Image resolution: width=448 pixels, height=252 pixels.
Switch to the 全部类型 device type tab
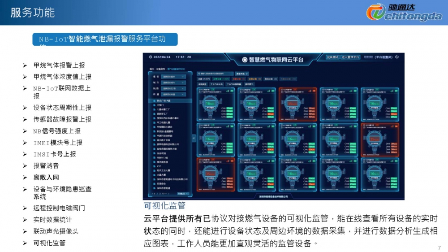[202, 84]
